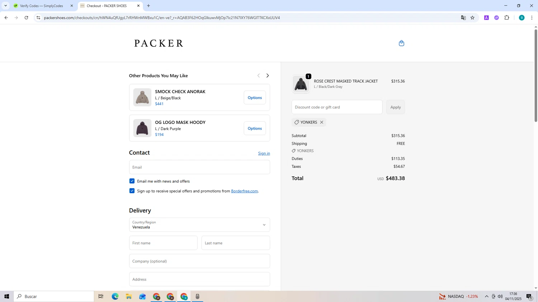Click the browser back arrow
The image size is (538, 302).
tap(6, 18)
